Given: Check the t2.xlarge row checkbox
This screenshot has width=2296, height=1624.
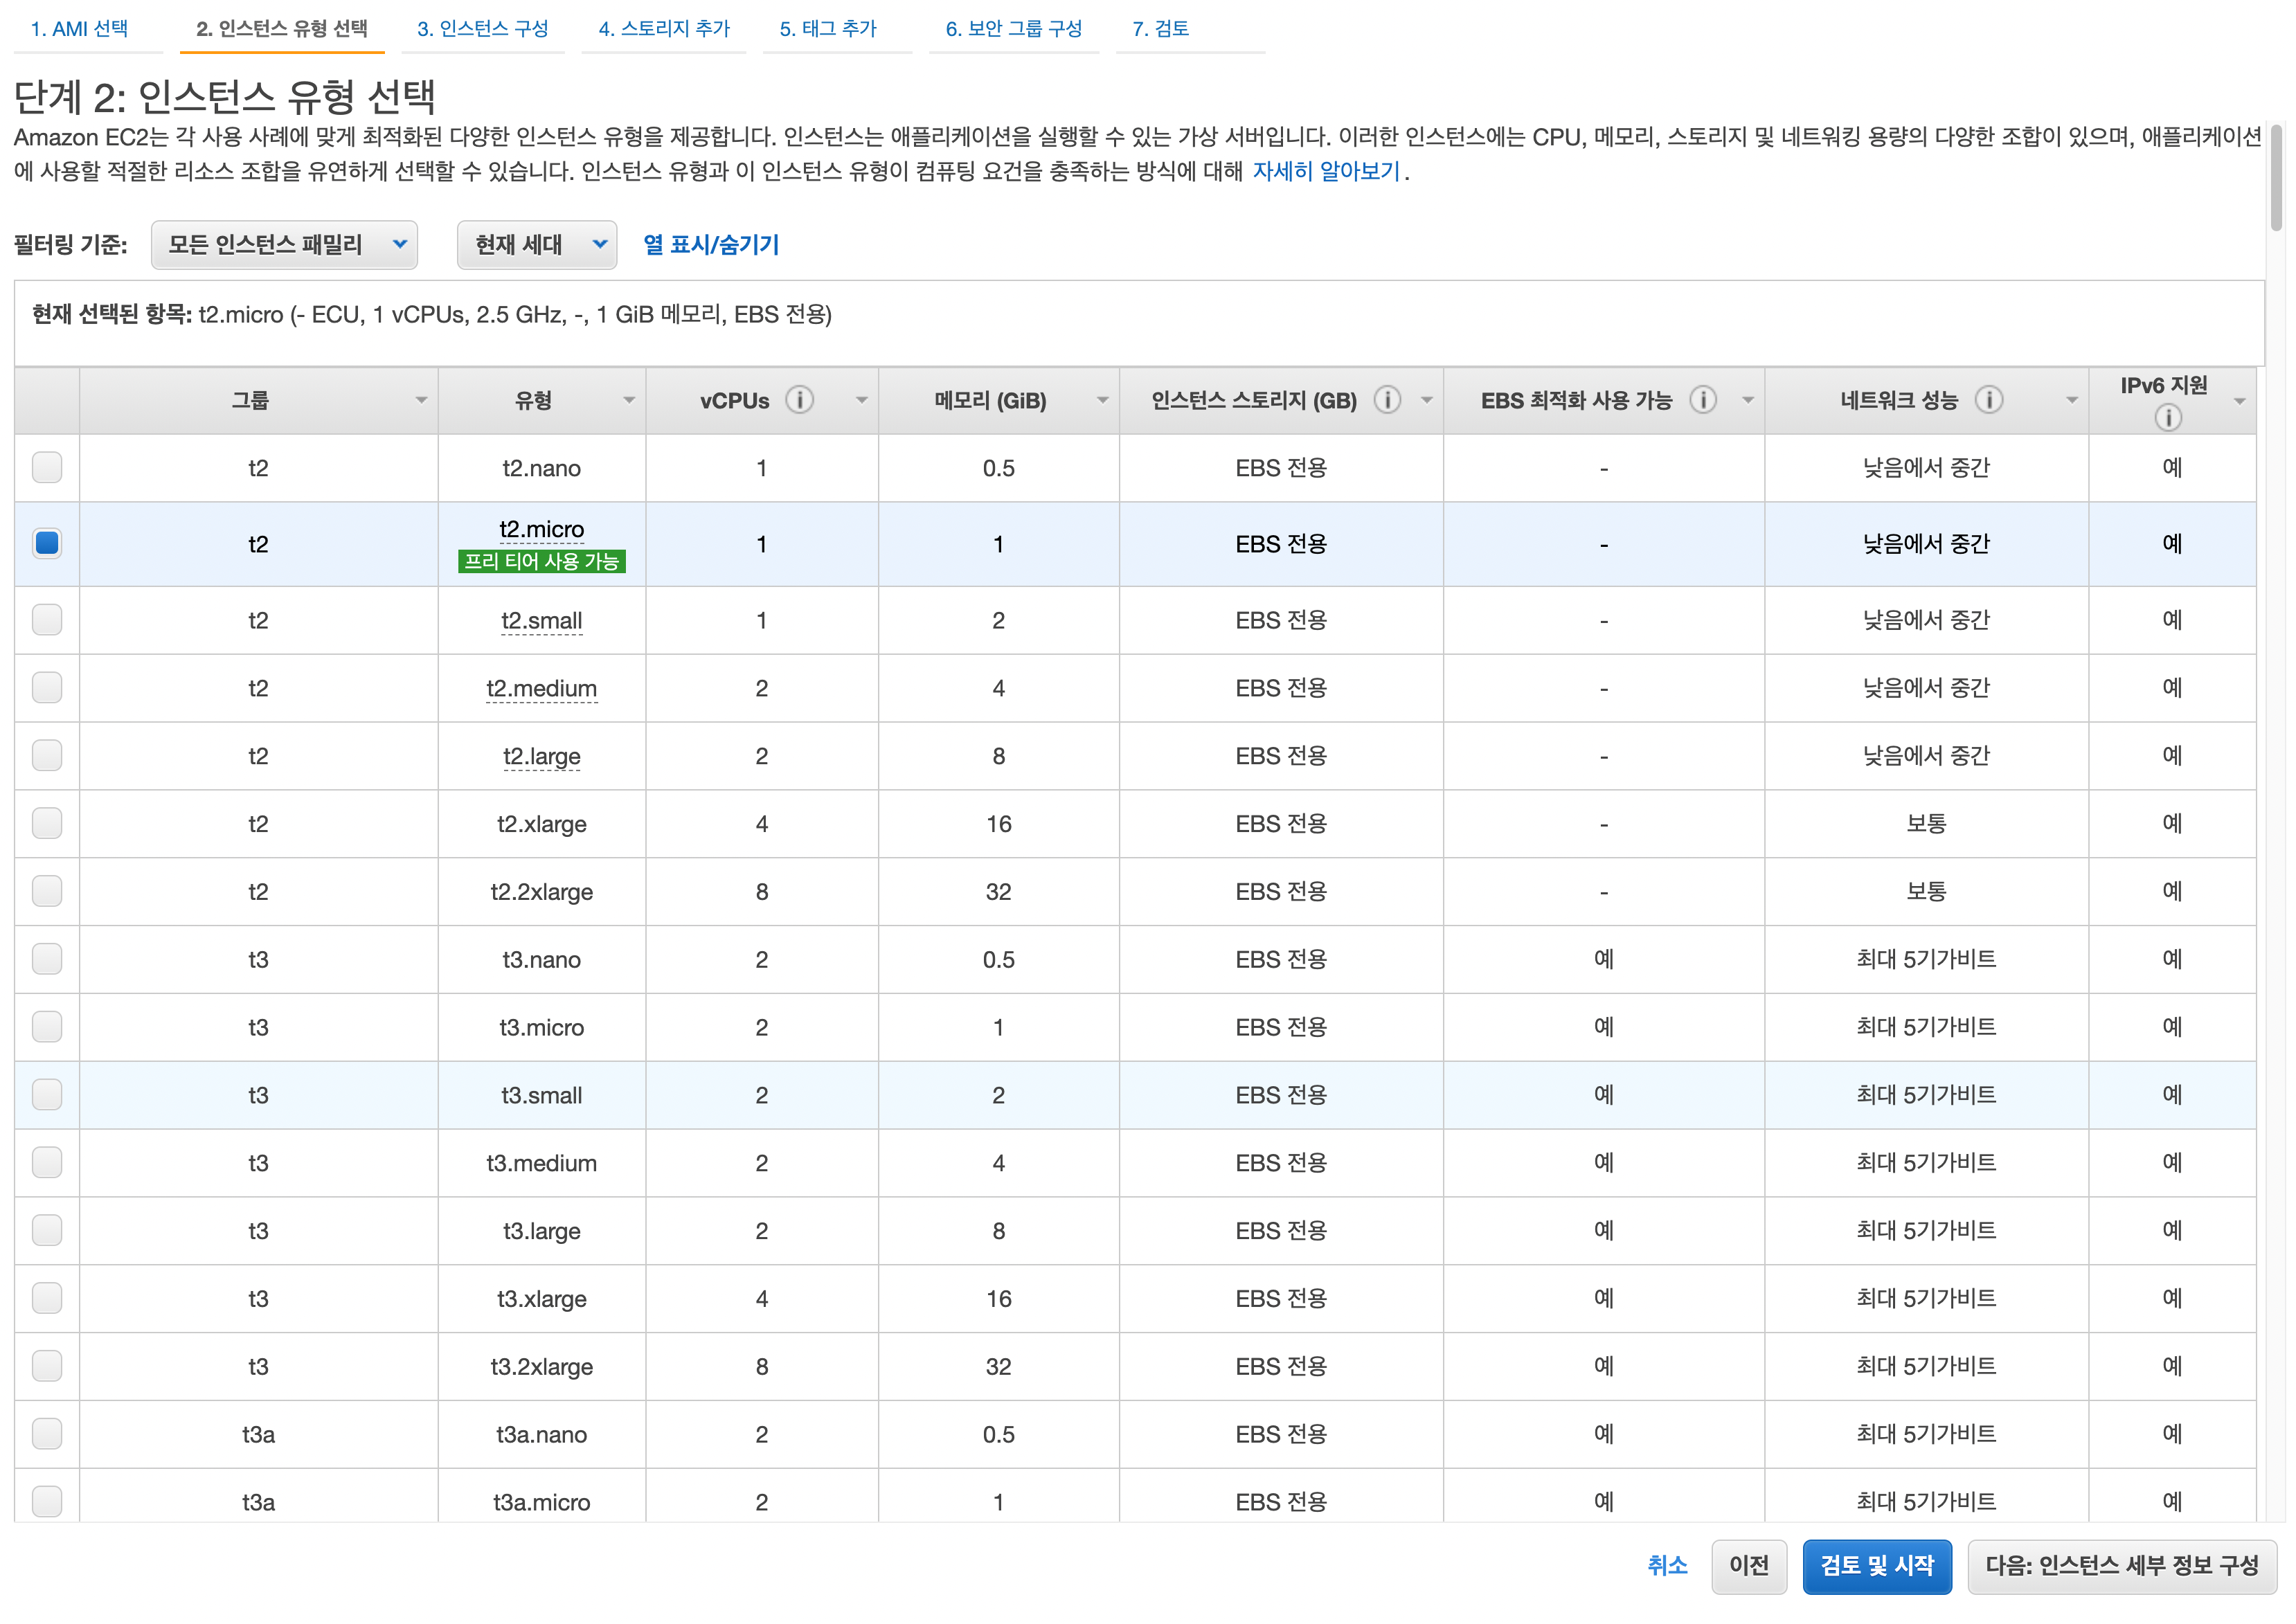Looking at the screenshot, I should point(47,823).
